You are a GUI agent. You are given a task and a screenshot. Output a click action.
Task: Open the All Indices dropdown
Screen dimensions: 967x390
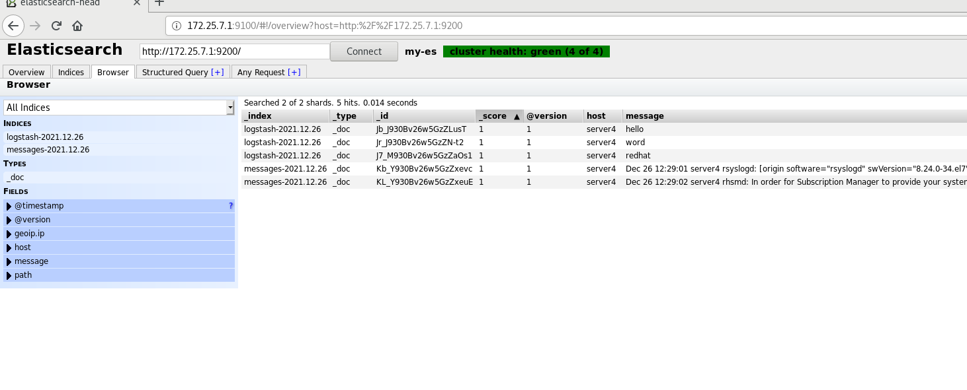pos(119,108)
